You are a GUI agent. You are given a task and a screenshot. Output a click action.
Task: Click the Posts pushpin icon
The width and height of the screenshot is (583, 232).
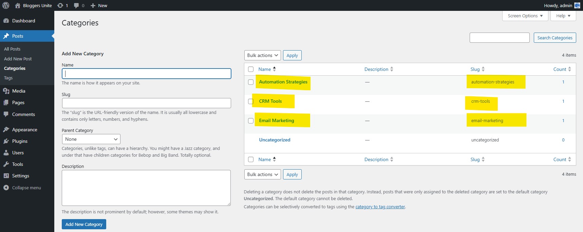tap(6, 36)
